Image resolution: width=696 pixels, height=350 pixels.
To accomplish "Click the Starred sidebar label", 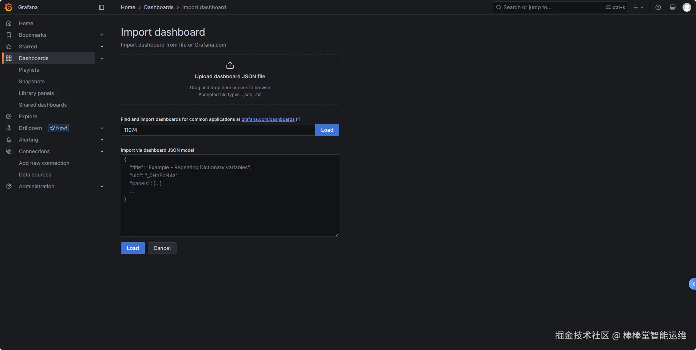I will click(28, 47).
